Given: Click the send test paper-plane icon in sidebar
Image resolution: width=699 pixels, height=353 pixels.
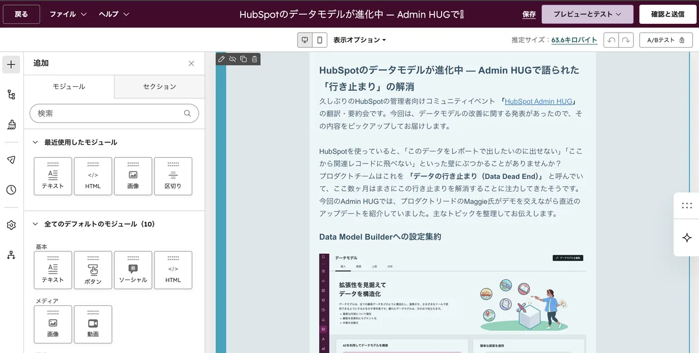Looking at the screenshot, I should pos(10,159).
